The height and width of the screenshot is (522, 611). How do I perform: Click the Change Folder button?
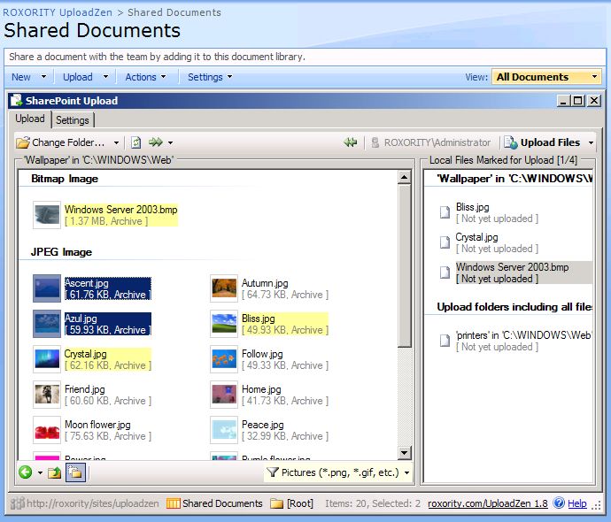pos(61,142)
